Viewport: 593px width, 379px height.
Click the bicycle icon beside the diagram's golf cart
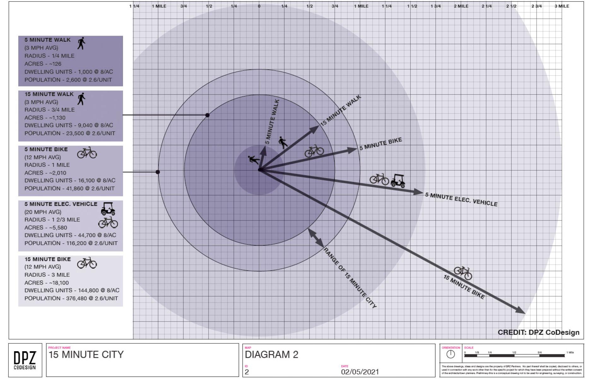(379, 179)
